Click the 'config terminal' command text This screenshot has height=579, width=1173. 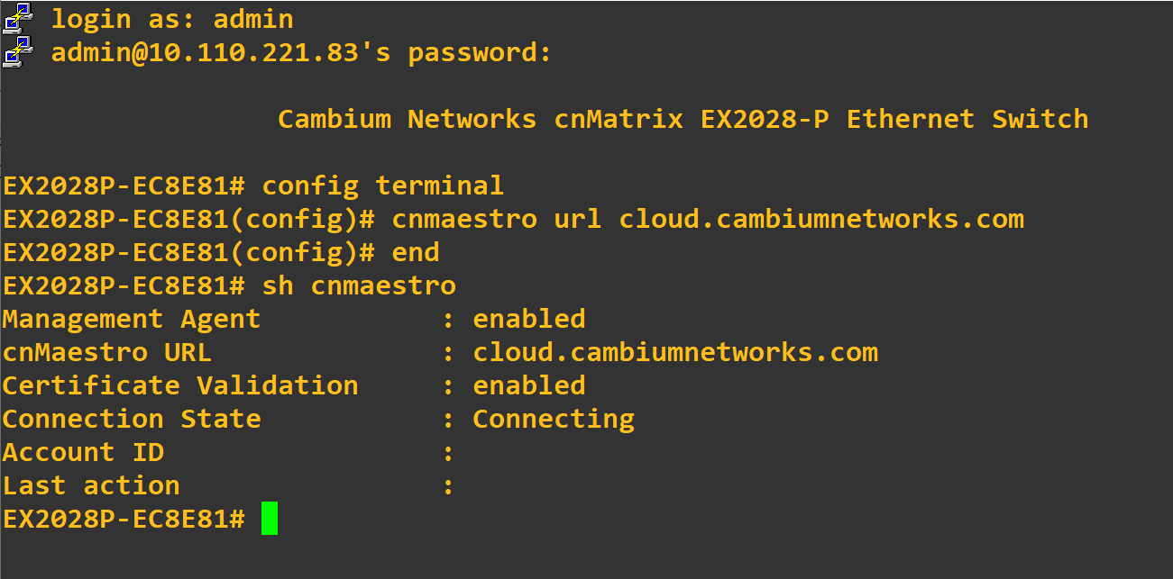pyautogui.click(x=382, y=186)
